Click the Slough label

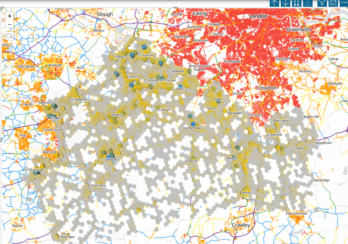click(x=105, y=14)
